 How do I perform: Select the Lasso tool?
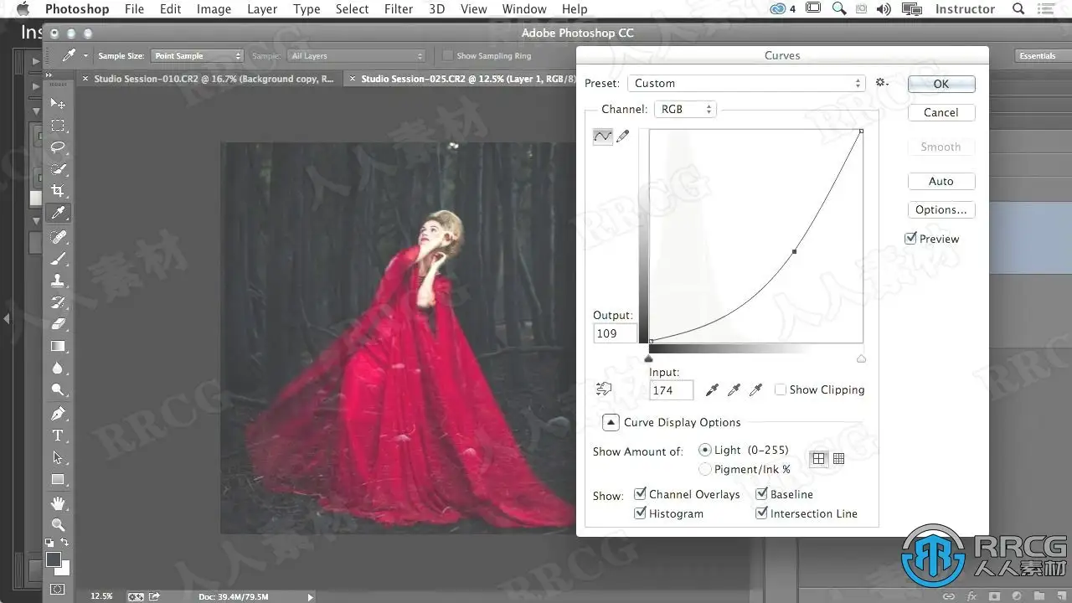point(58,147)
